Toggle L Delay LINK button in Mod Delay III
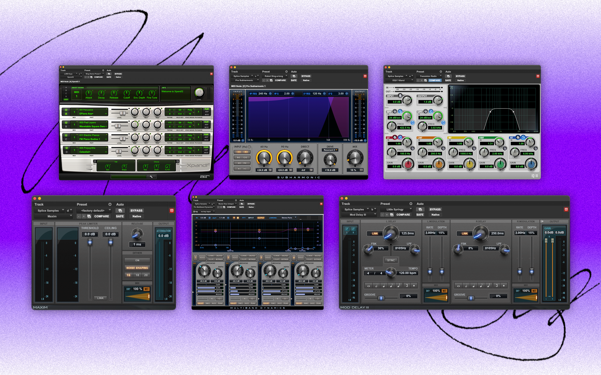 coord(375,234)
